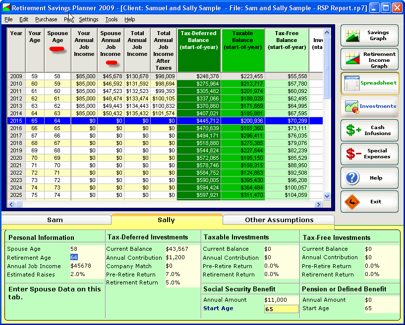Click Tax-Deferred Annual Contribution $1,200
Image resolution: width=405 pixels, height=325 pixels.
(175, 257)
